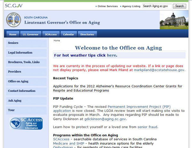Click the Lieutenant Governor's Office on Aging title

click(62, 23)
